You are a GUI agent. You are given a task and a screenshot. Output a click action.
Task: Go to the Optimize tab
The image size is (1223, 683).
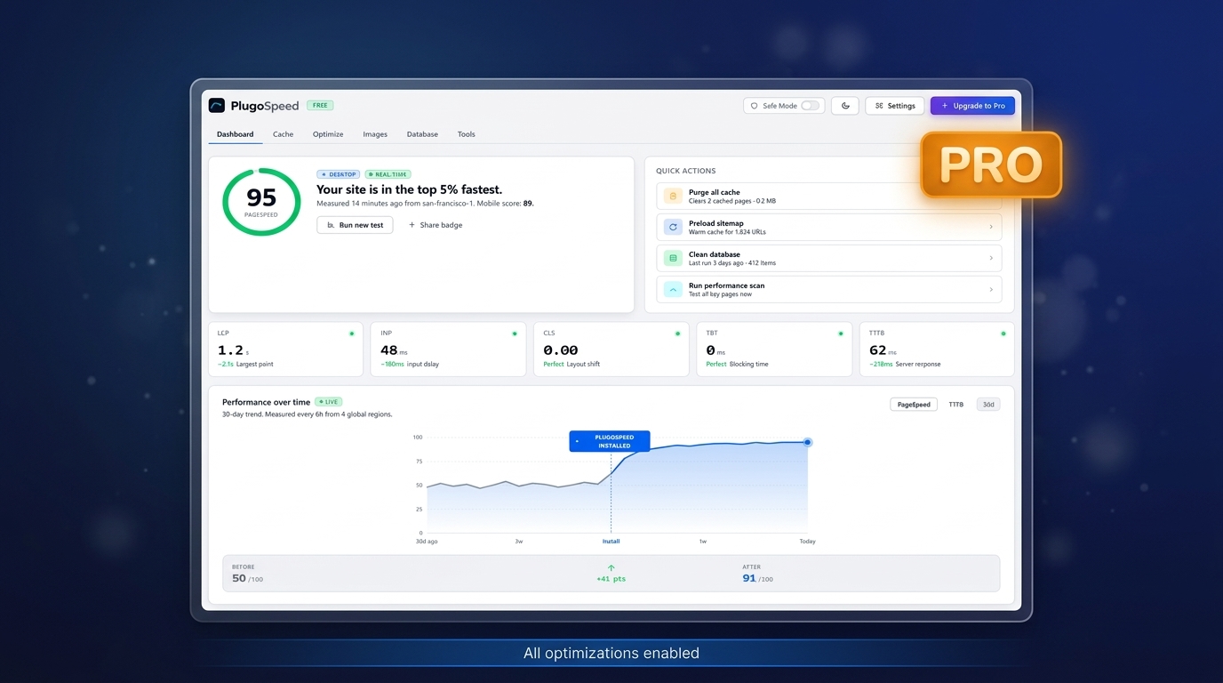click(328, 134)
